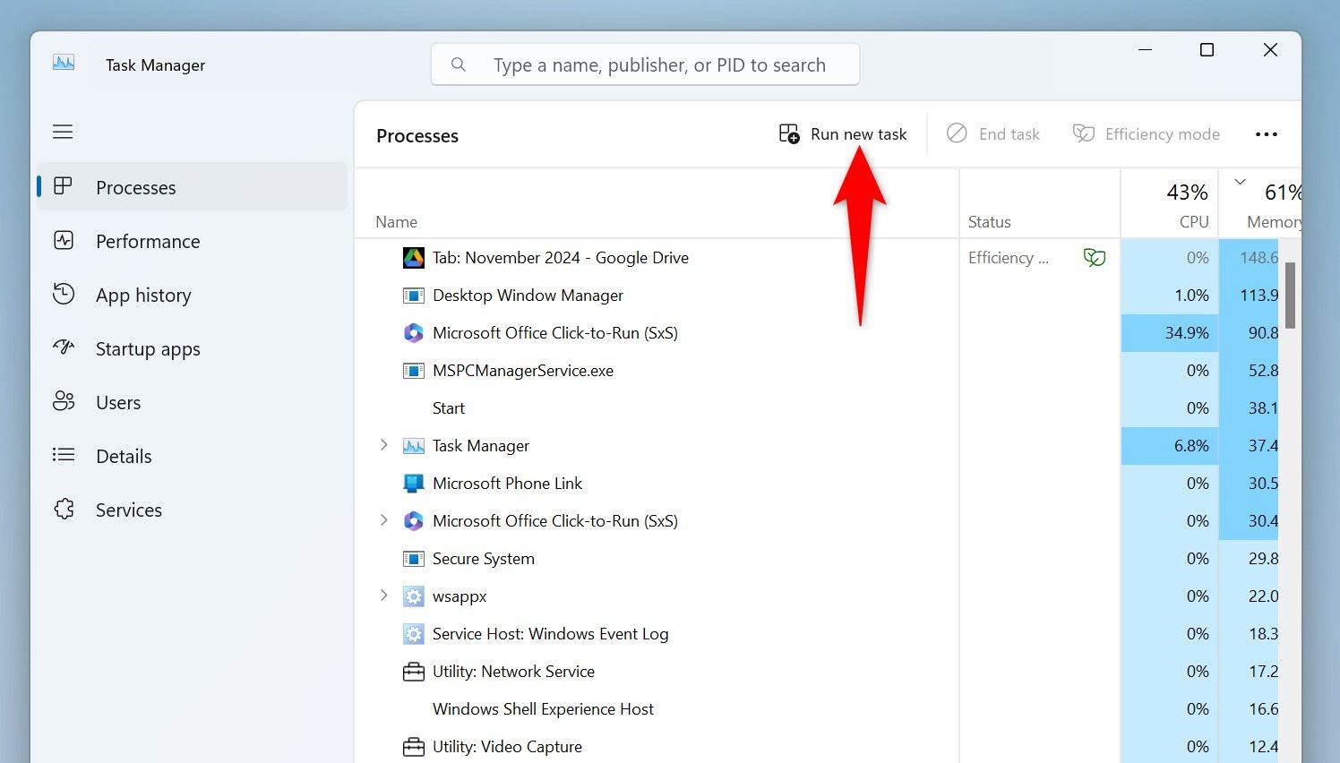Click the Services puzzle icon
Image resolution: width=1340 pixels, height=763 pixels.
click(64, 510)
